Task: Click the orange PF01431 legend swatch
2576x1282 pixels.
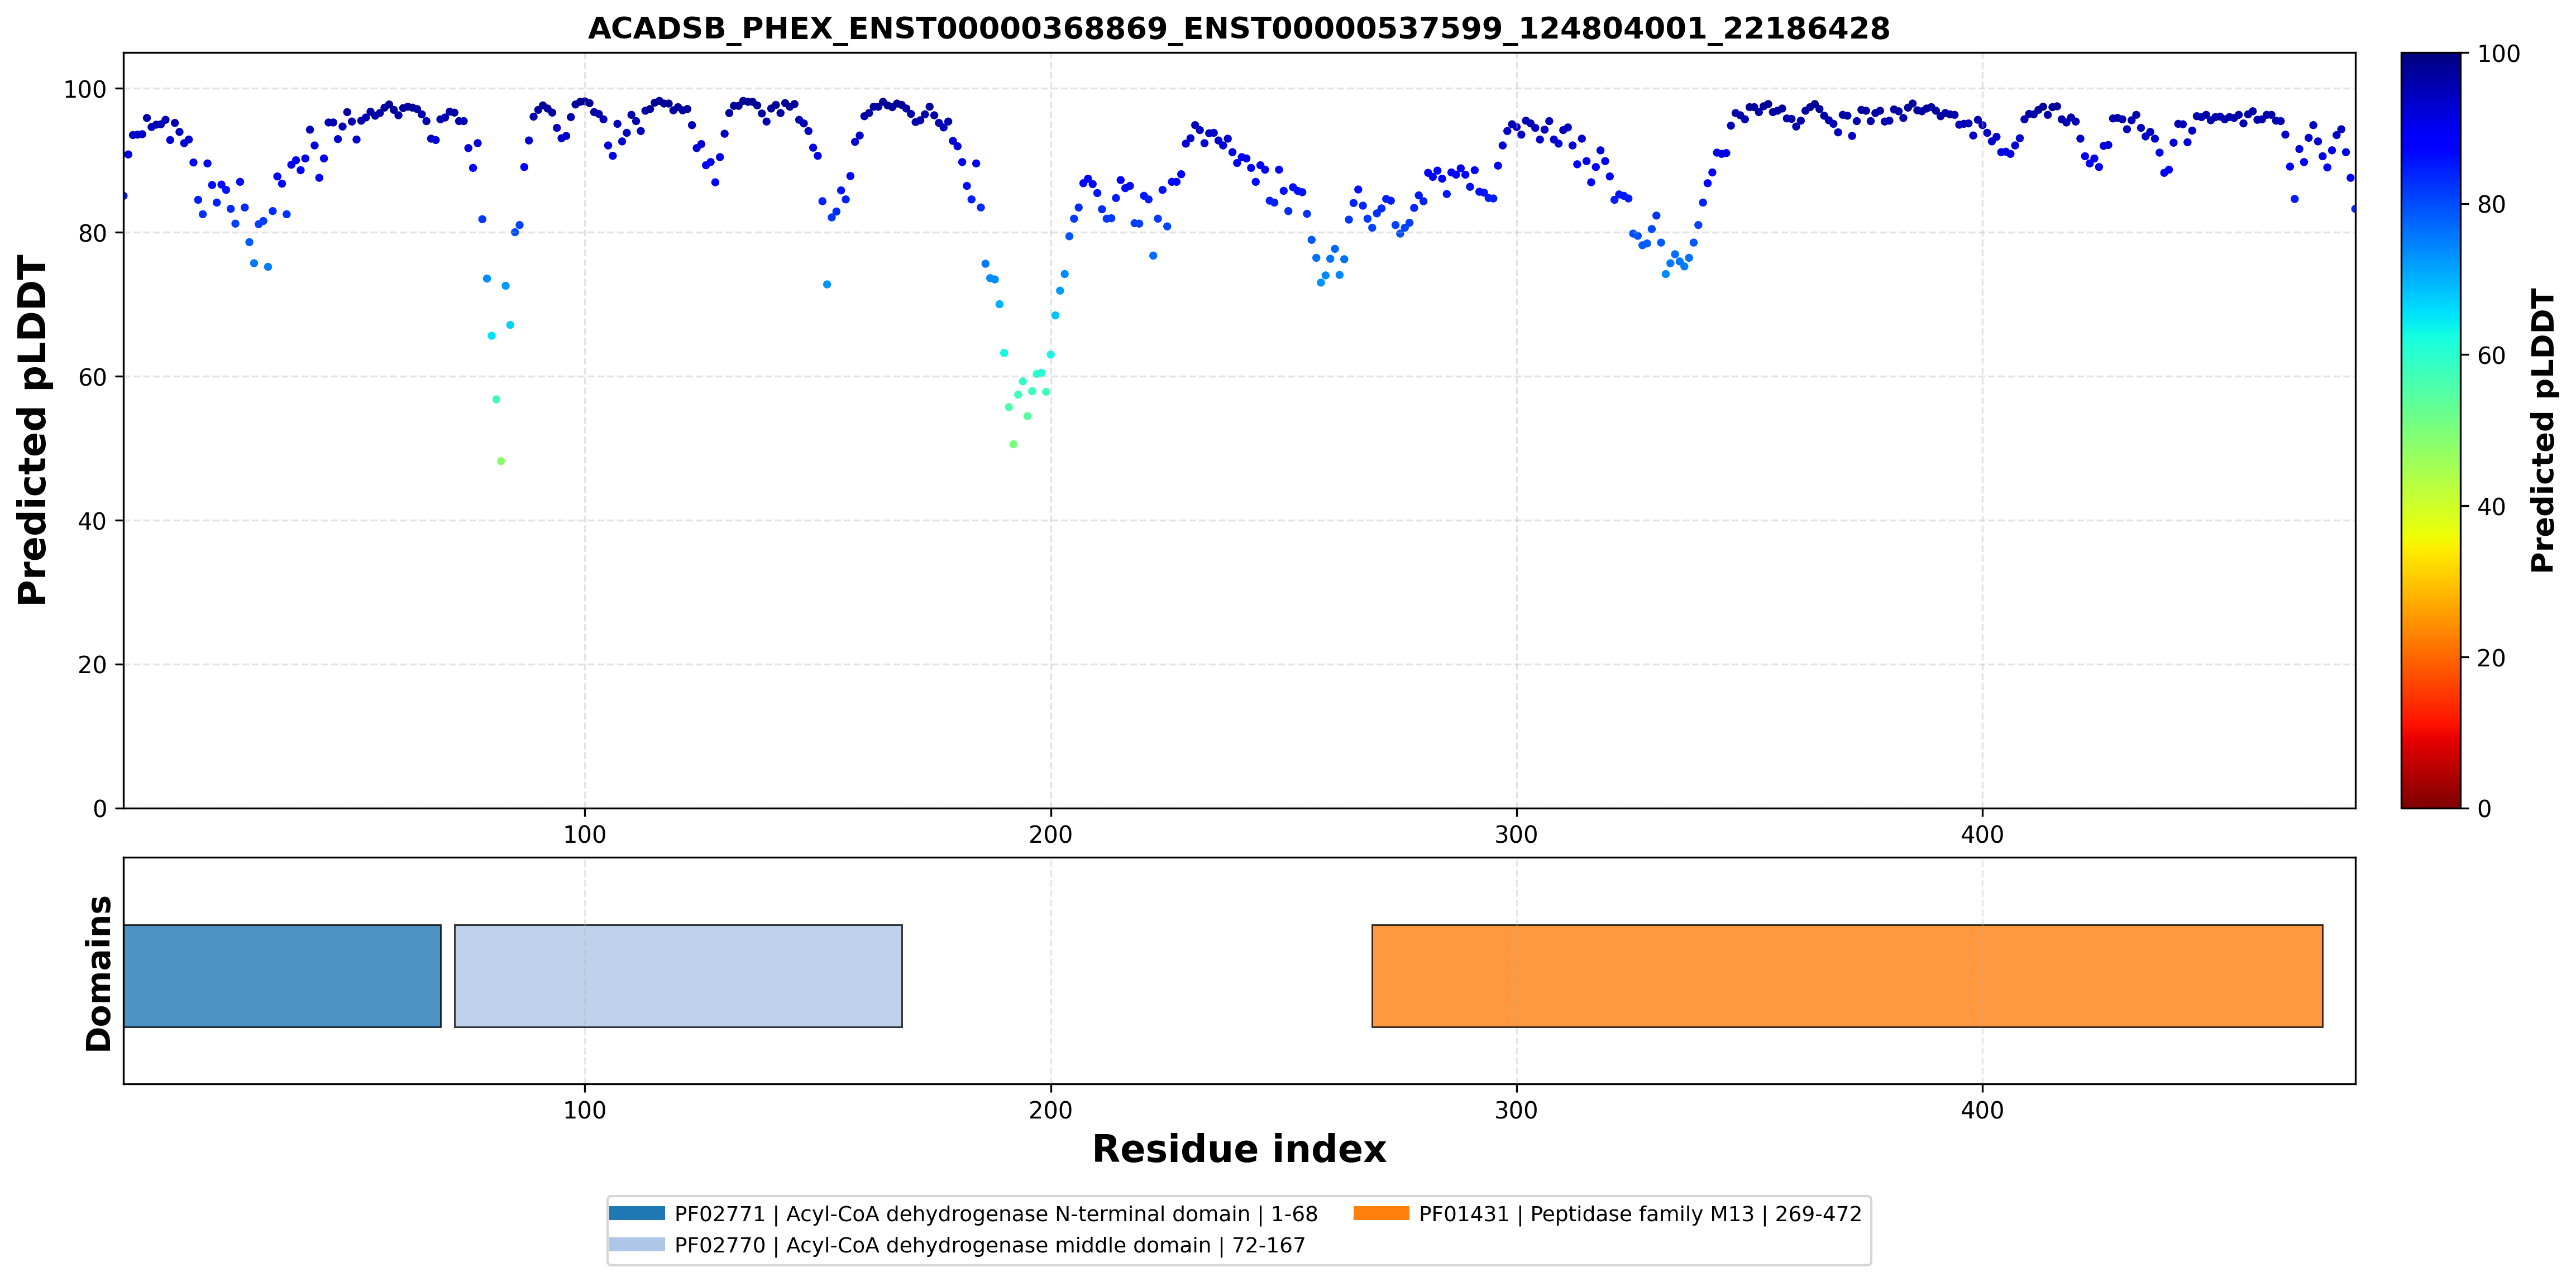Action: [1381, 1213]
